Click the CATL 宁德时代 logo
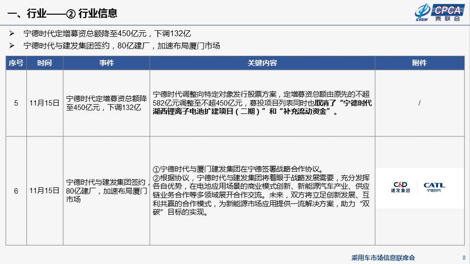 coord(434,187)
